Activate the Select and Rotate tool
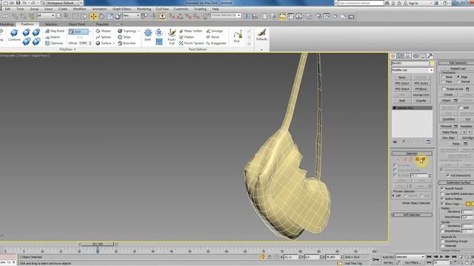This screenshot has height=266, width=474. point(102,16)
